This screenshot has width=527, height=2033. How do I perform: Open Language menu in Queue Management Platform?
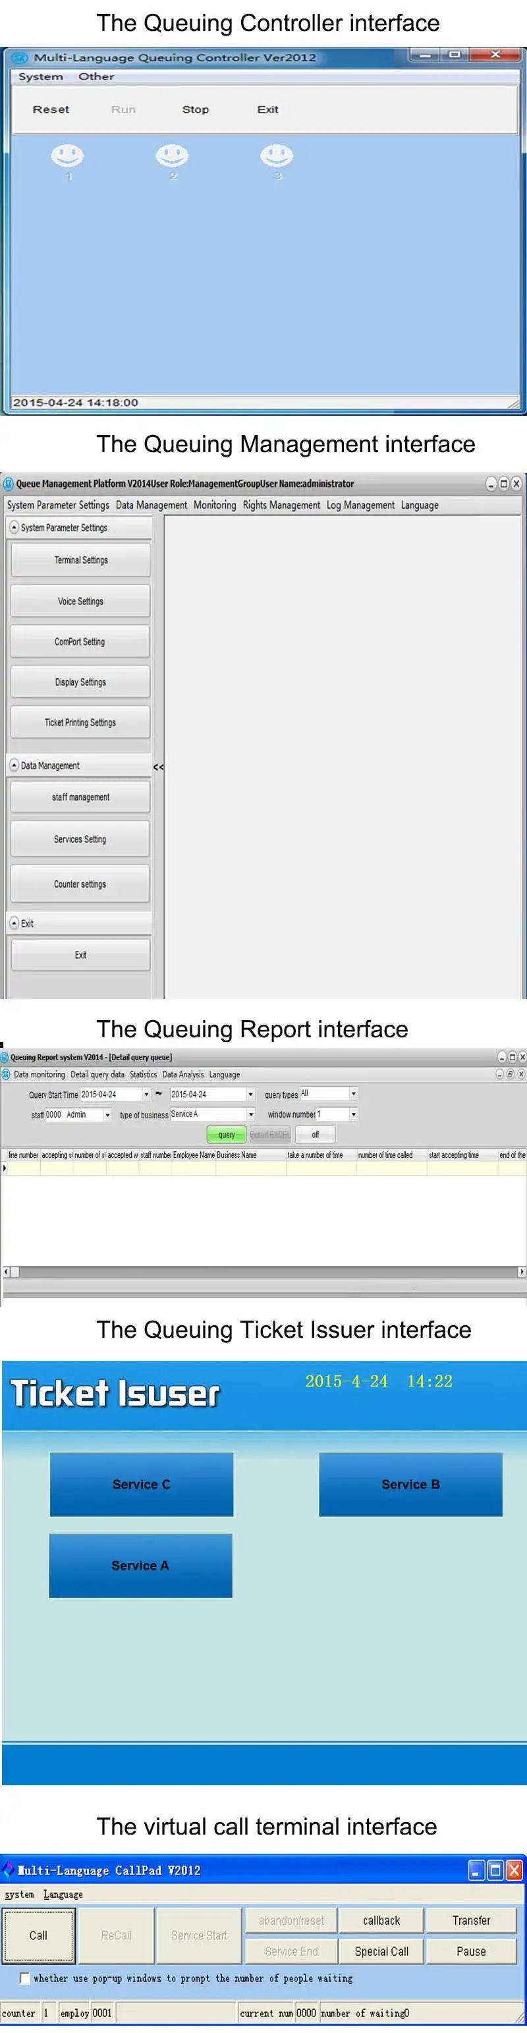tap(420, 505)
